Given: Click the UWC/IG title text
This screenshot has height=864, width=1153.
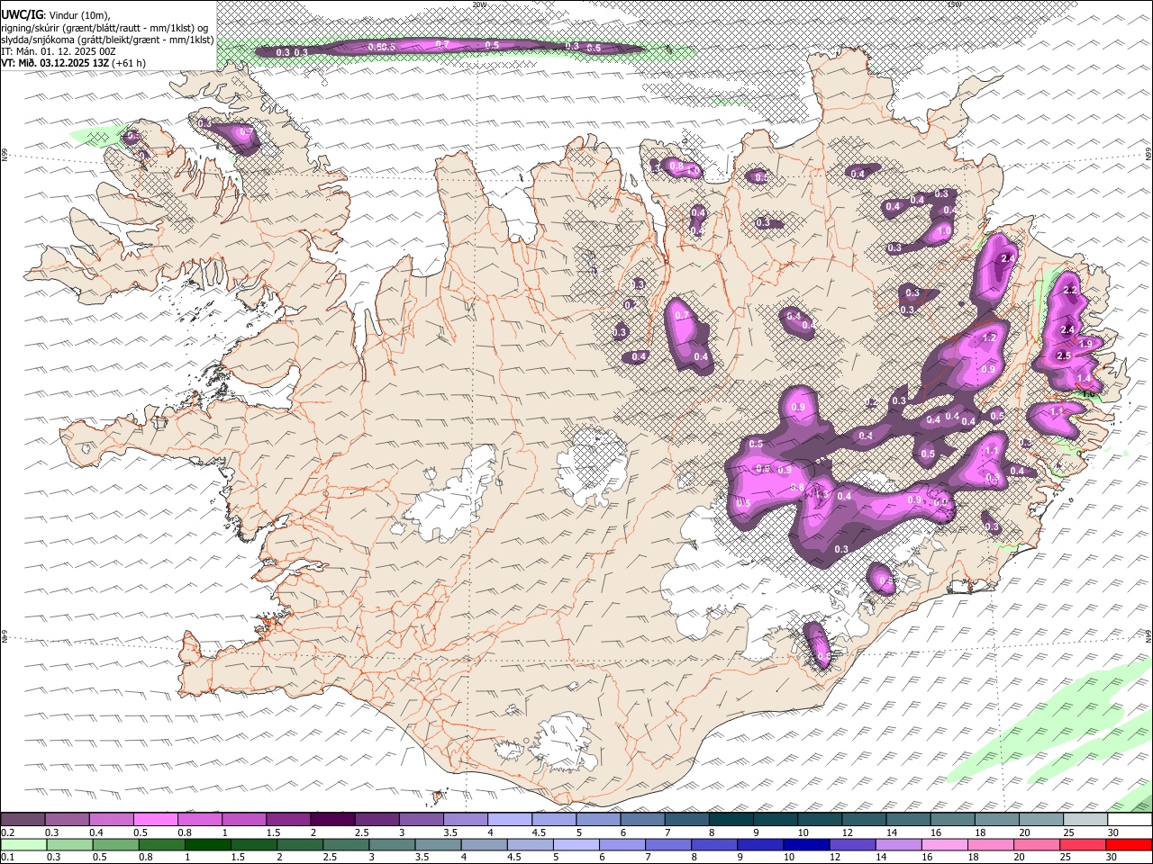Looking at the screenshot, I should pyautogui.click(x=22, y=14).
